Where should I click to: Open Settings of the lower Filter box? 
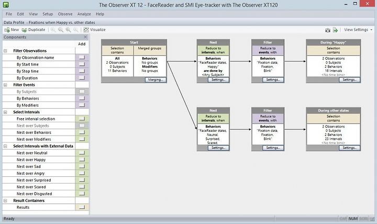coord(273,148)
